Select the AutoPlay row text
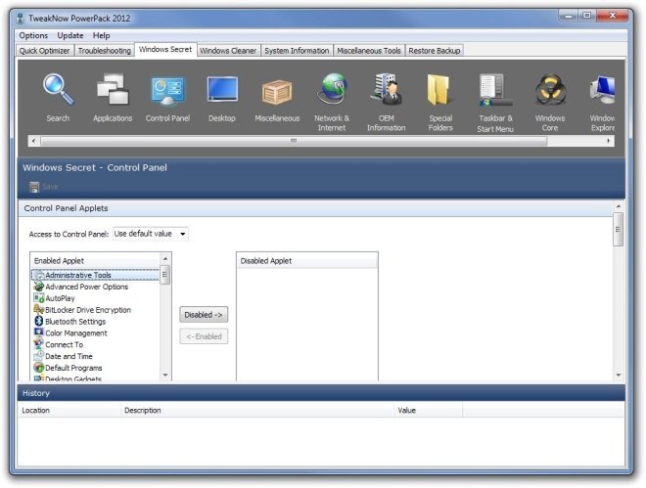 [x=60, y=298]
